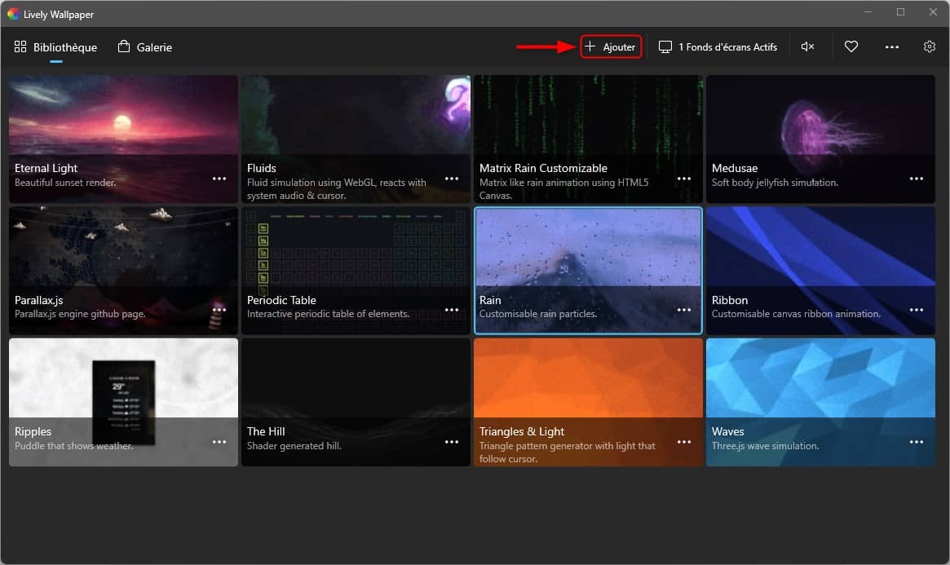950x565 pixels.
Task: Click the "Beautiful sunset render." description
Action: tap(65, 183)
